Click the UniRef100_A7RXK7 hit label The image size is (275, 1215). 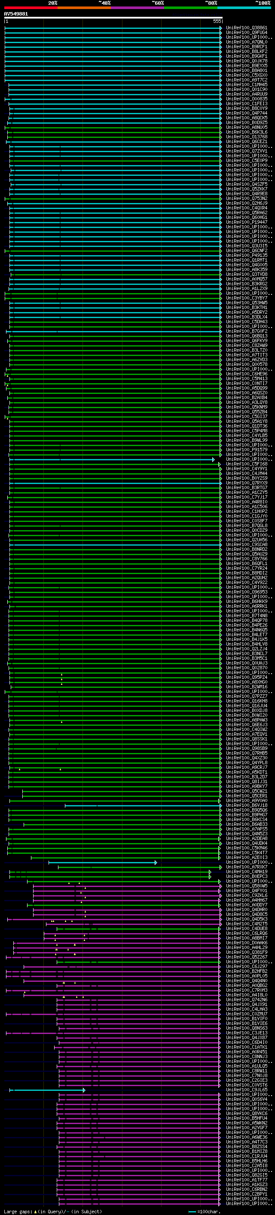click(x=247, y=867)
